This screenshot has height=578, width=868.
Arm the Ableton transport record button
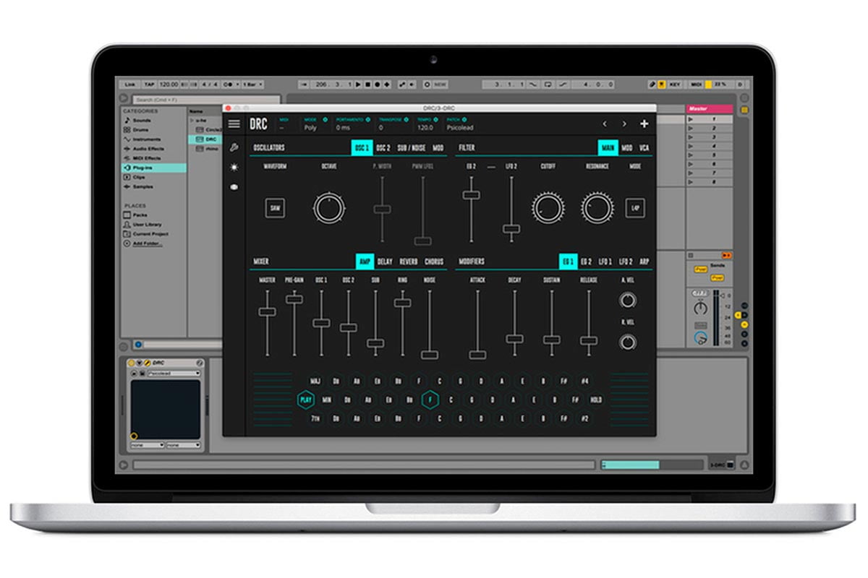pyautogui.click(x=376, y=85)
